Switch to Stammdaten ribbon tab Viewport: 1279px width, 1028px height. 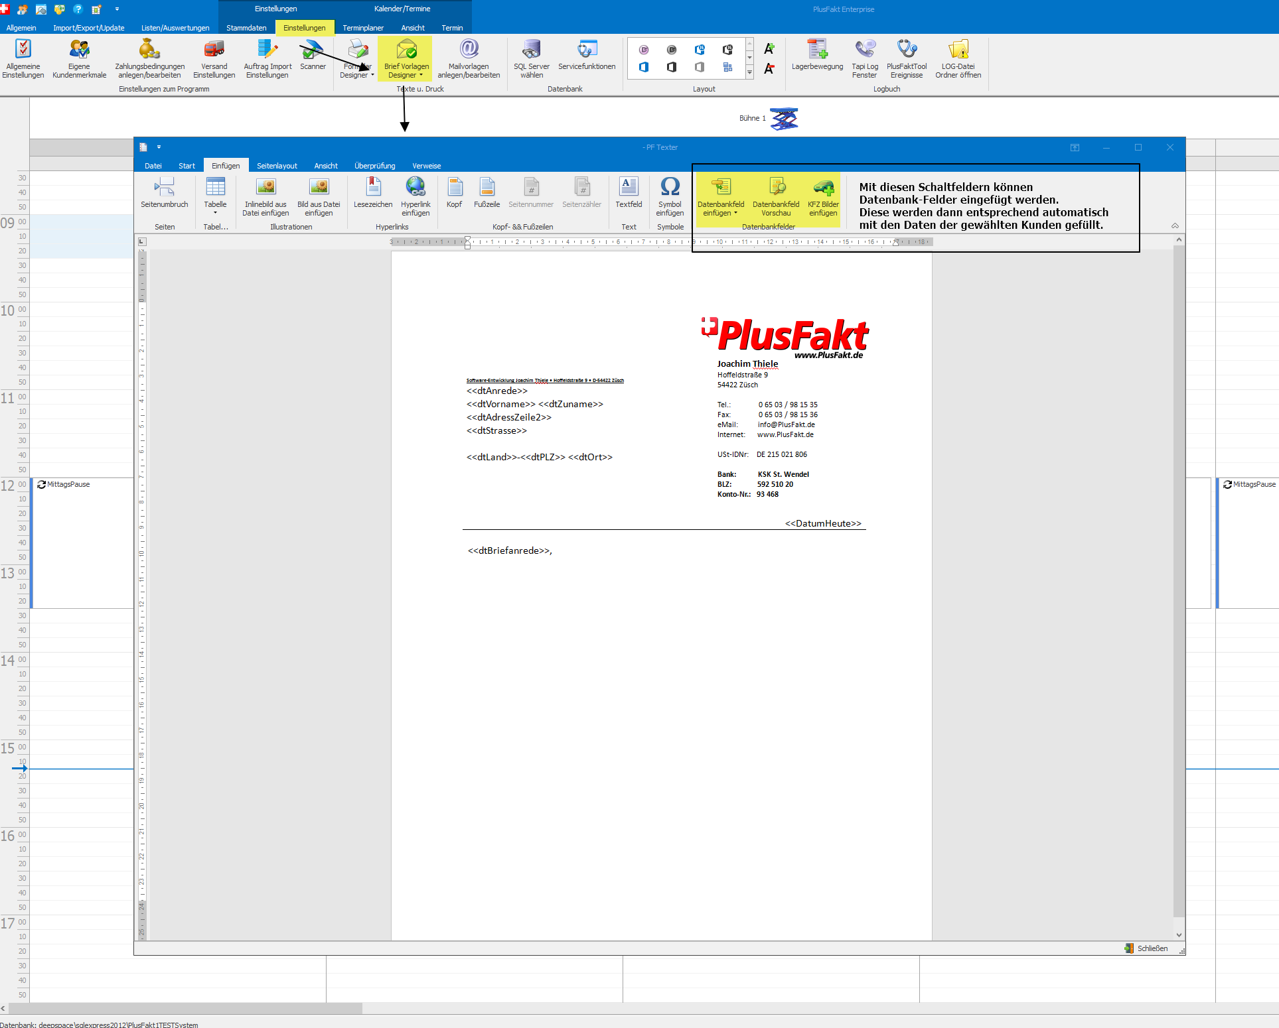246,28
